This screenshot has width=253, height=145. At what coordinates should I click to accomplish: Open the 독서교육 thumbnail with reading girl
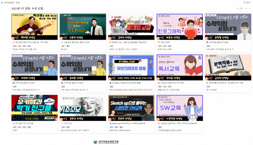(x=179, y=68)
